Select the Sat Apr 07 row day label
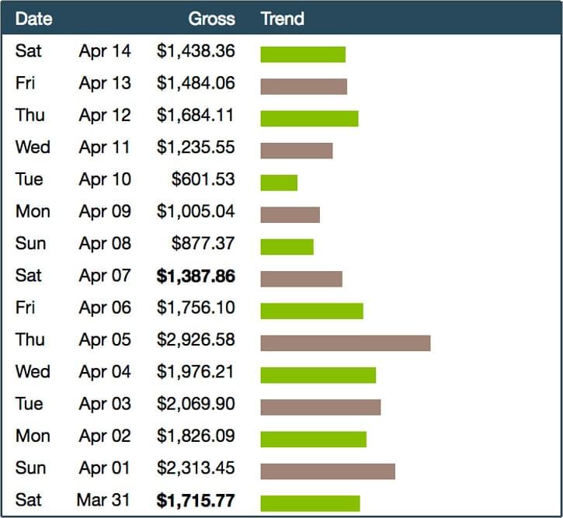 (29, 276)
